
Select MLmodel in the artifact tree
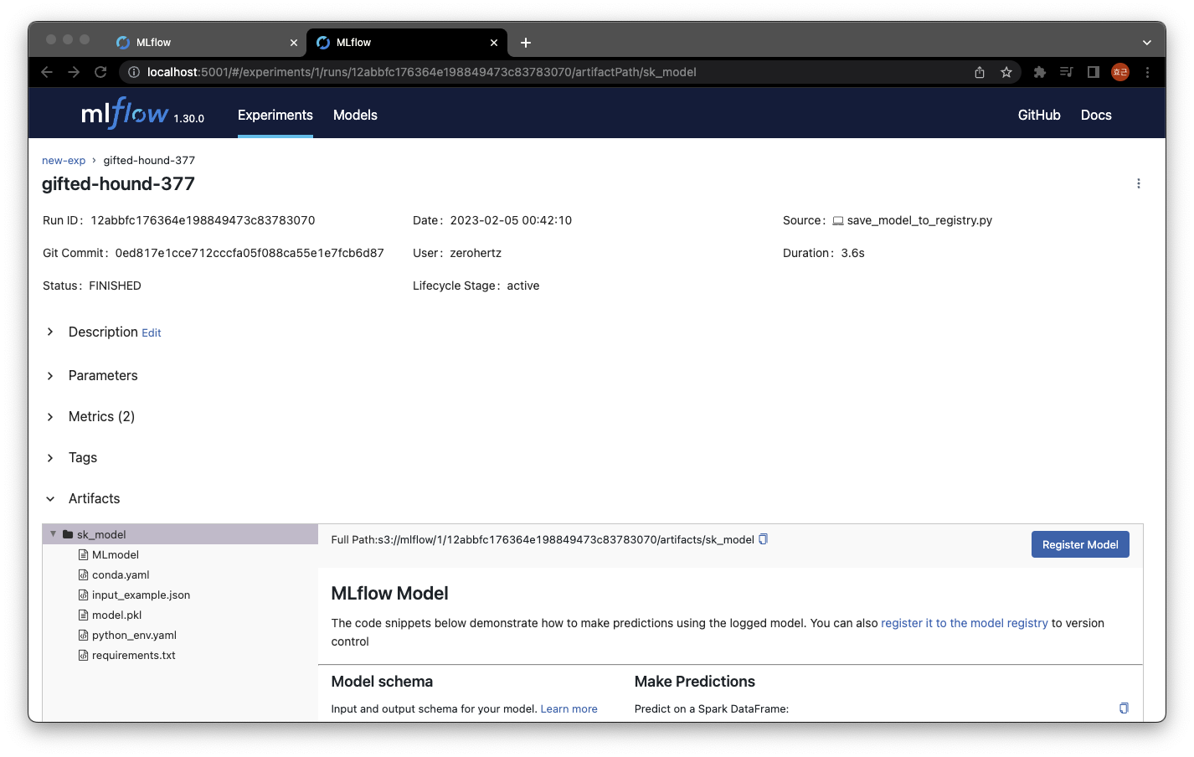click(116, 554)
